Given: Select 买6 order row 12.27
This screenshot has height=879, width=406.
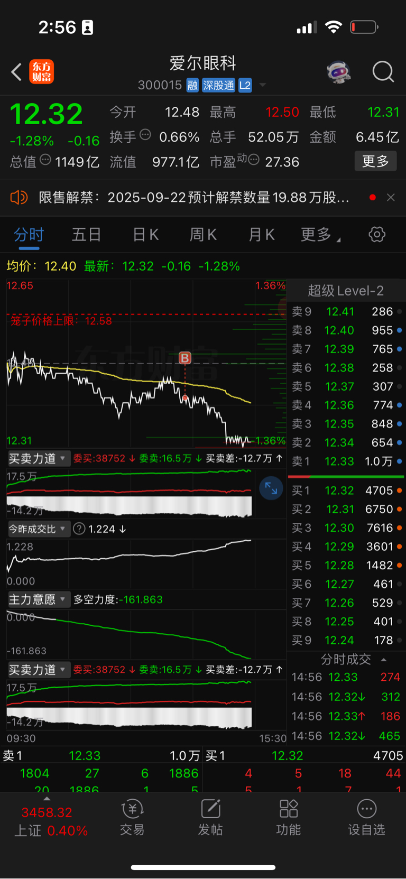Looking at the screenshot, I should coord(347,584).
